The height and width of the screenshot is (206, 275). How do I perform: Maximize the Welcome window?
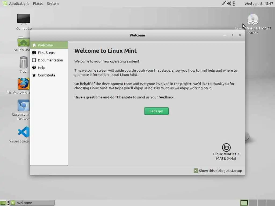click(232, 35)
